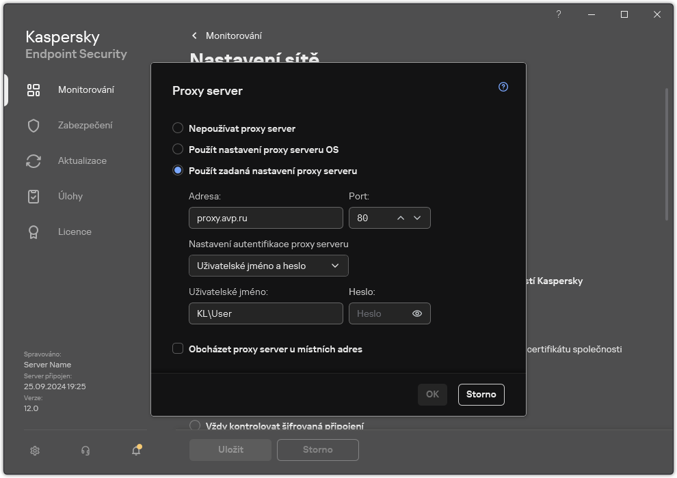Click the Adresa input field
Screen dimensions: 677x478
pos(265,218)
